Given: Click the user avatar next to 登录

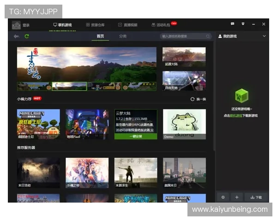Looking at the screenshot, I should click(16, 25).
